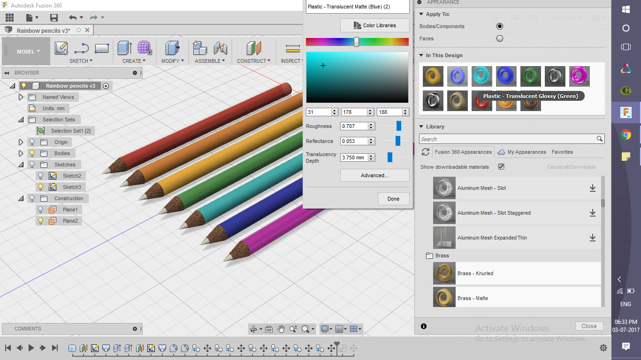Click the appearance Search field
The width and height of the screenshot is (641, 360).
point(511,139)
